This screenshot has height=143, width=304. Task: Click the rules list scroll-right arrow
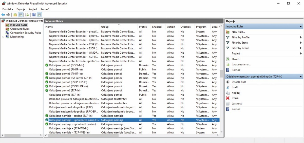(x=218, y=135)
